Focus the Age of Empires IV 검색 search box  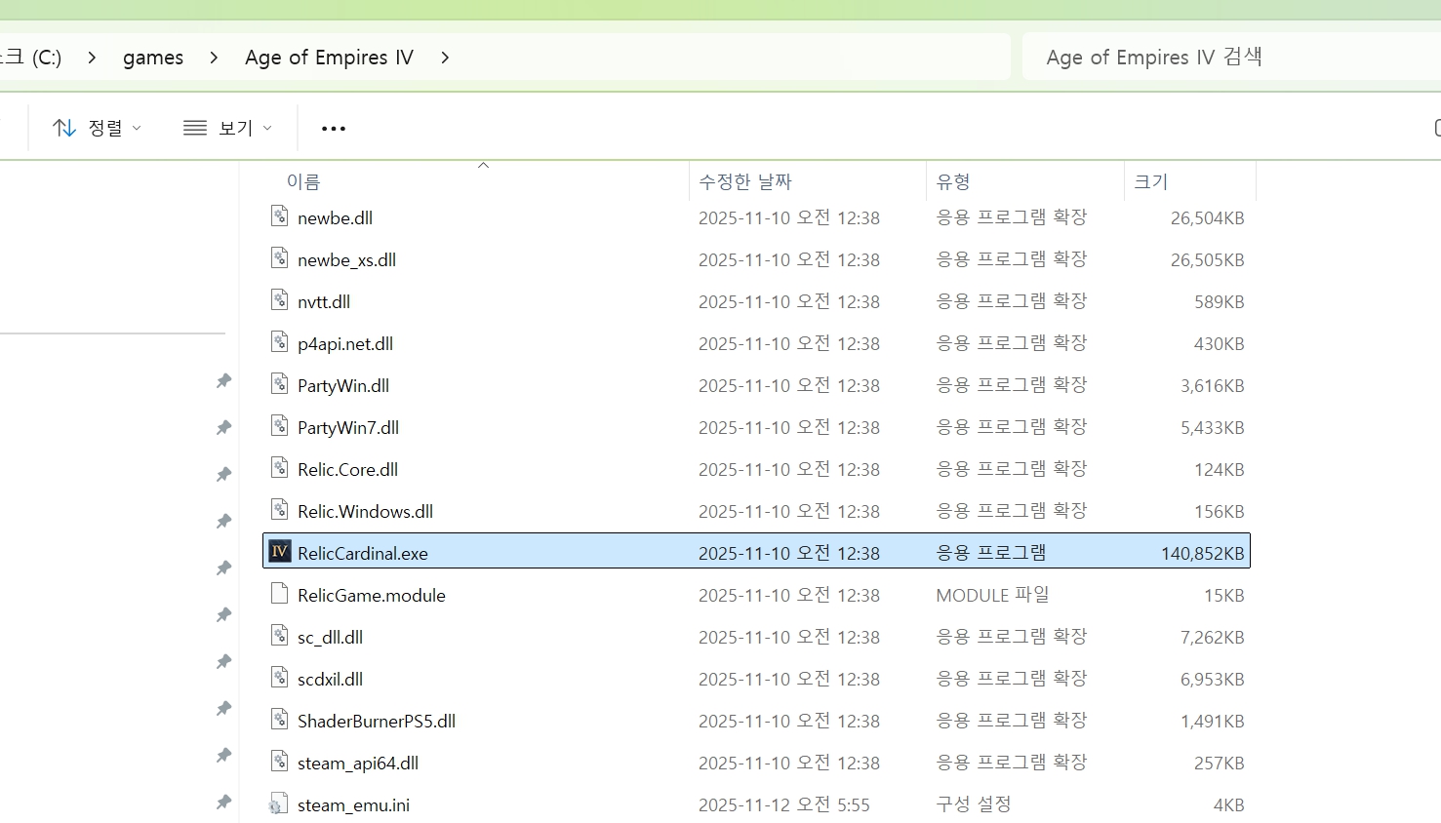(x=1231, y=58)
